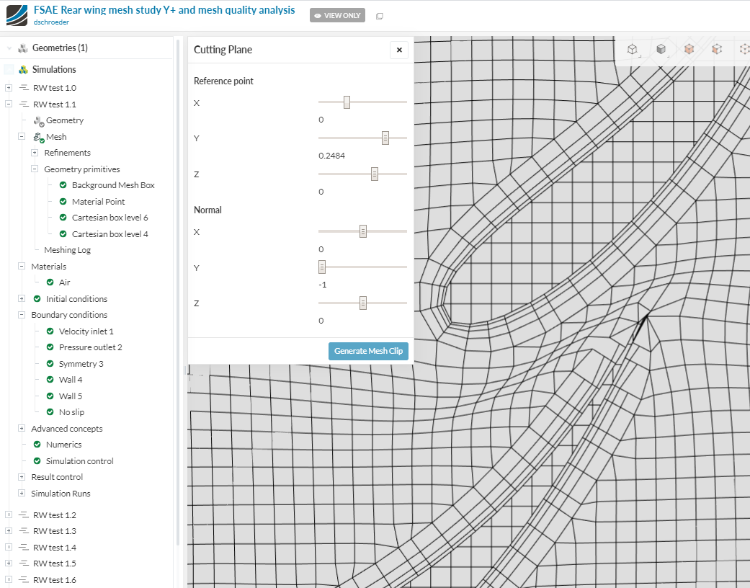The height and width of the screenshot is (588, 750).
Task: Click Reference point X slider handle
Action: coord(347,102)
